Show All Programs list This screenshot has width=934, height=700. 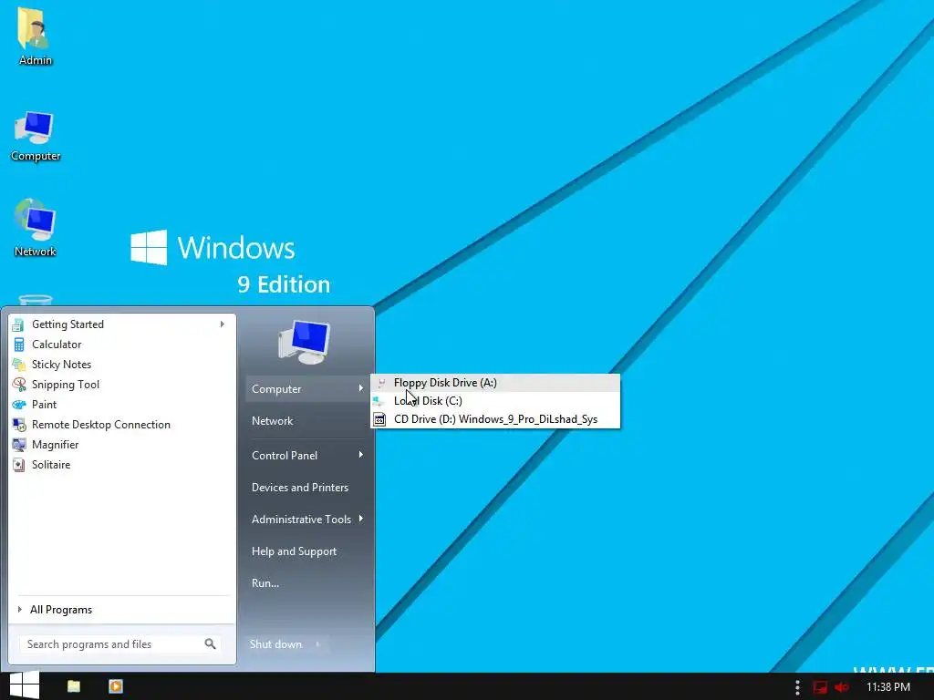61,610
